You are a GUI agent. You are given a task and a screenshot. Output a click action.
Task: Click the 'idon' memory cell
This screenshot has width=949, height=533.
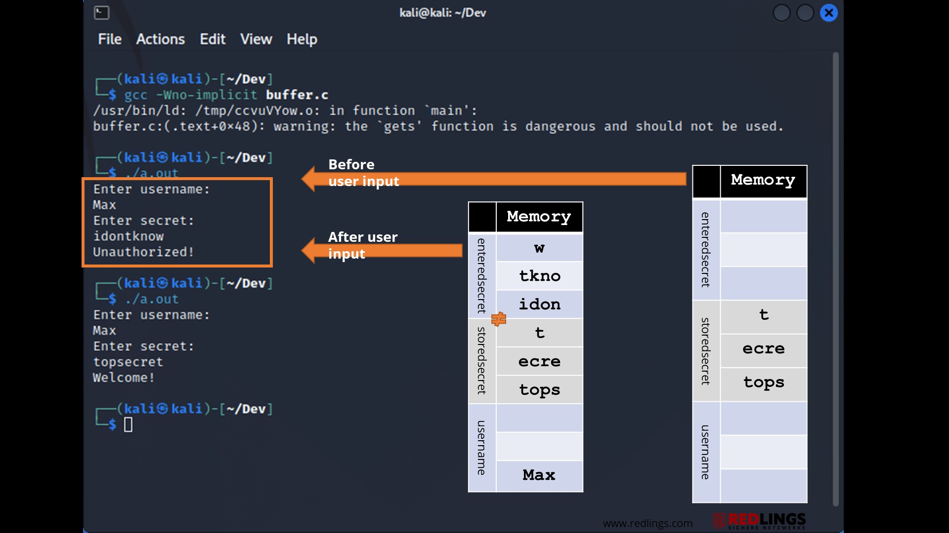pyautogui.click(x=539, y=305)
